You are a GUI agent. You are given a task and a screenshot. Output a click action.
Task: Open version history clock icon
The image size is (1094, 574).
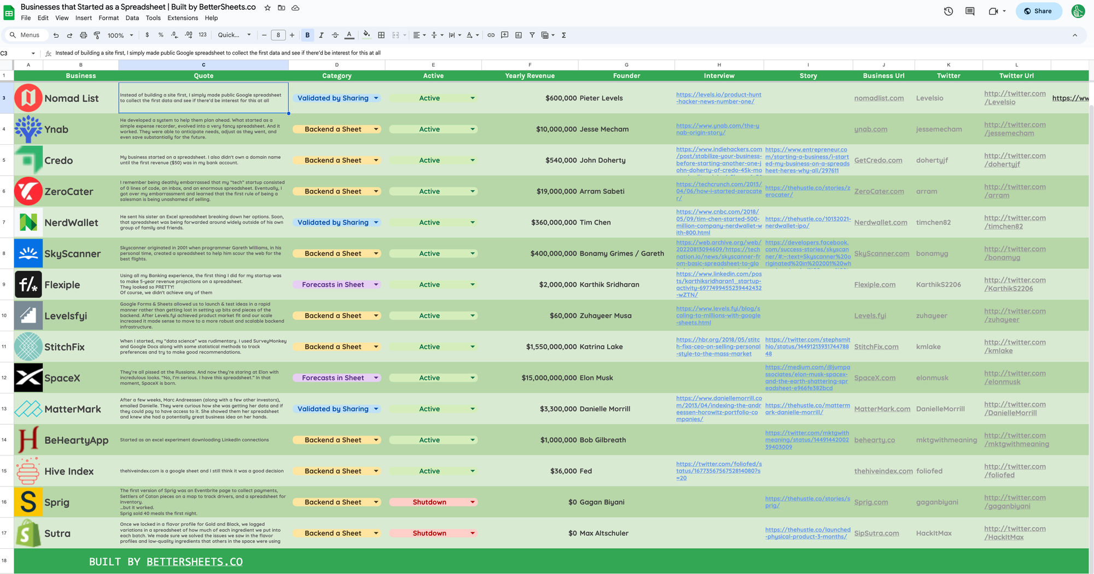(x=948, y=11)
